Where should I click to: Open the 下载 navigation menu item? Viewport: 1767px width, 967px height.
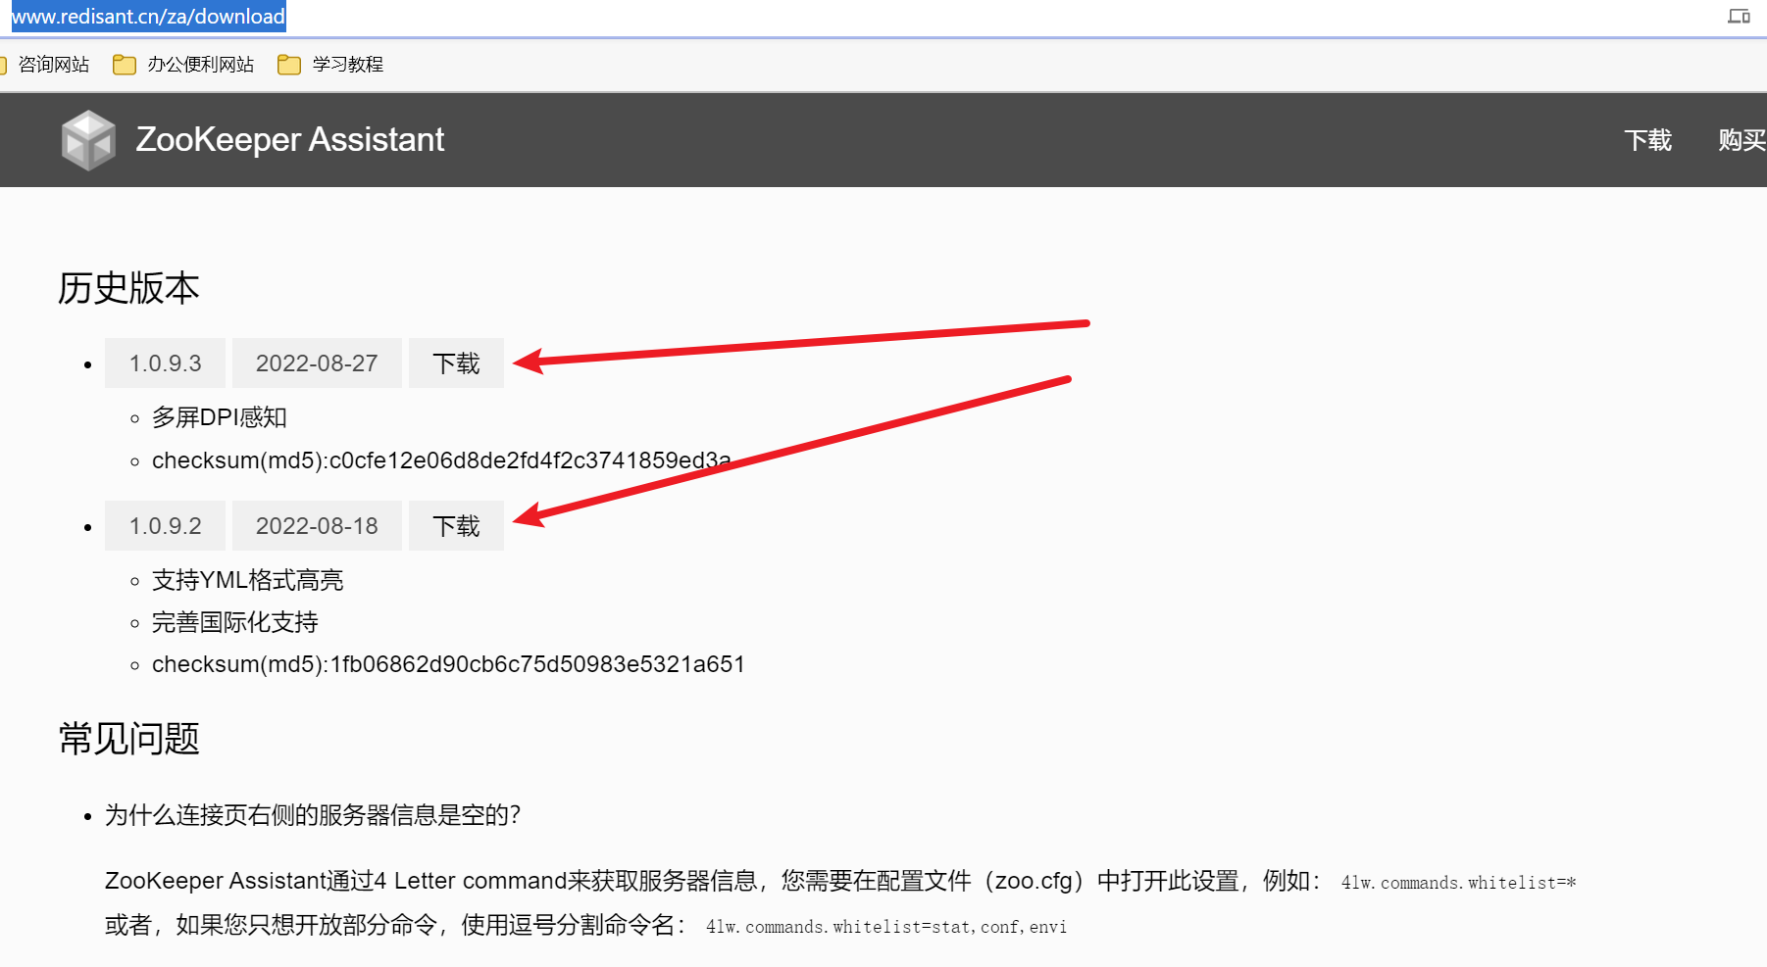[1648, 140]
